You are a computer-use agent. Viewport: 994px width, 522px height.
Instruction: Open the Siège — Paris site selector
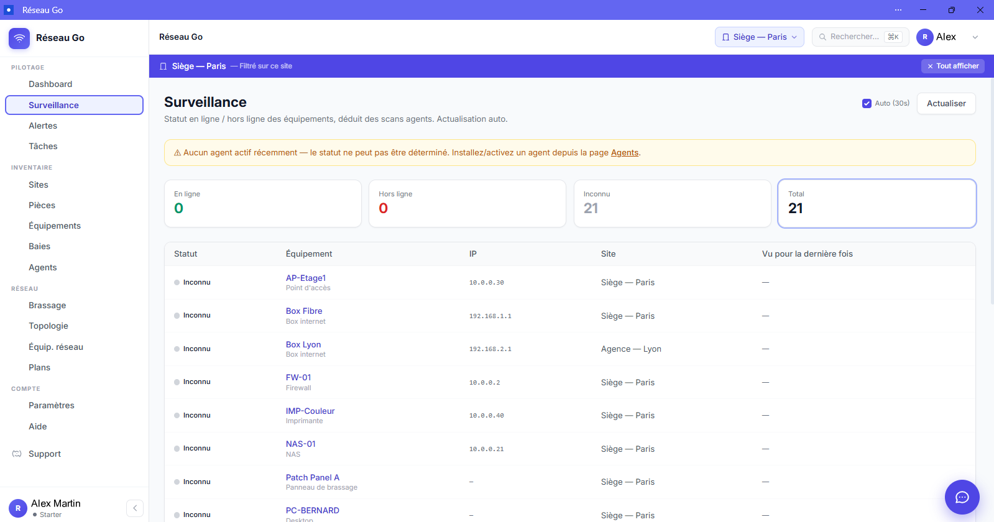[760, 37]
